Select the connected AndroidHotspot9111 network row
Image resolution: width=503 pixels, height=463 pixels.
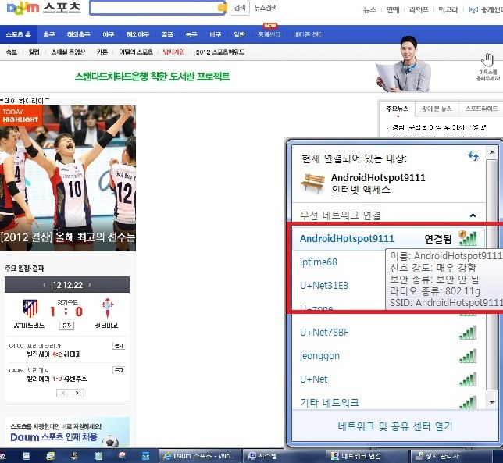(388, 239)
